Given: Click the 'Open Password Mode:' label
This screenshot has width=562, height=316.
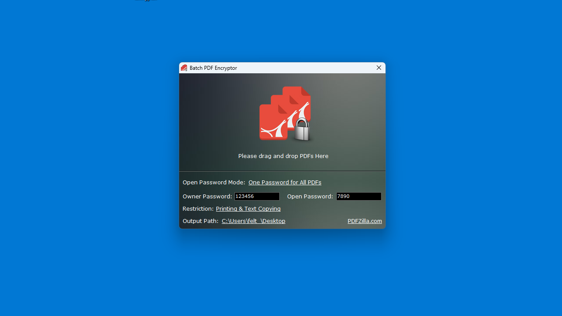Looking at the screenshot, I should point(214,183).
